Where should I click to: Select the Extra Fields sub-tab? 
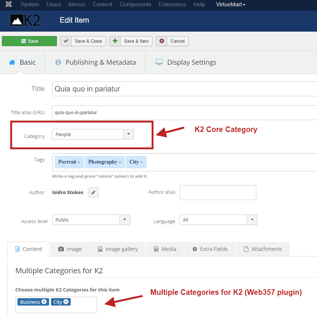coord(210,249)
